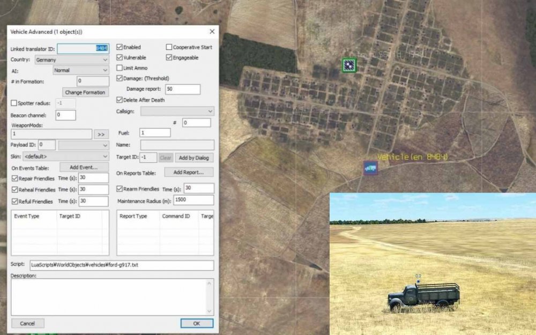The width and height of the screenshot is (536, 335).
Task: Toggle the Engageable checkbox
Action: [169, 57]
